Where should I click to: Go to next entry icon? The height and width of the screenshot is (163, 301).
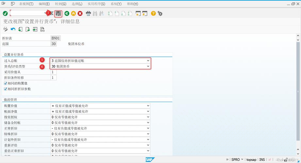[x=28, y=29]
